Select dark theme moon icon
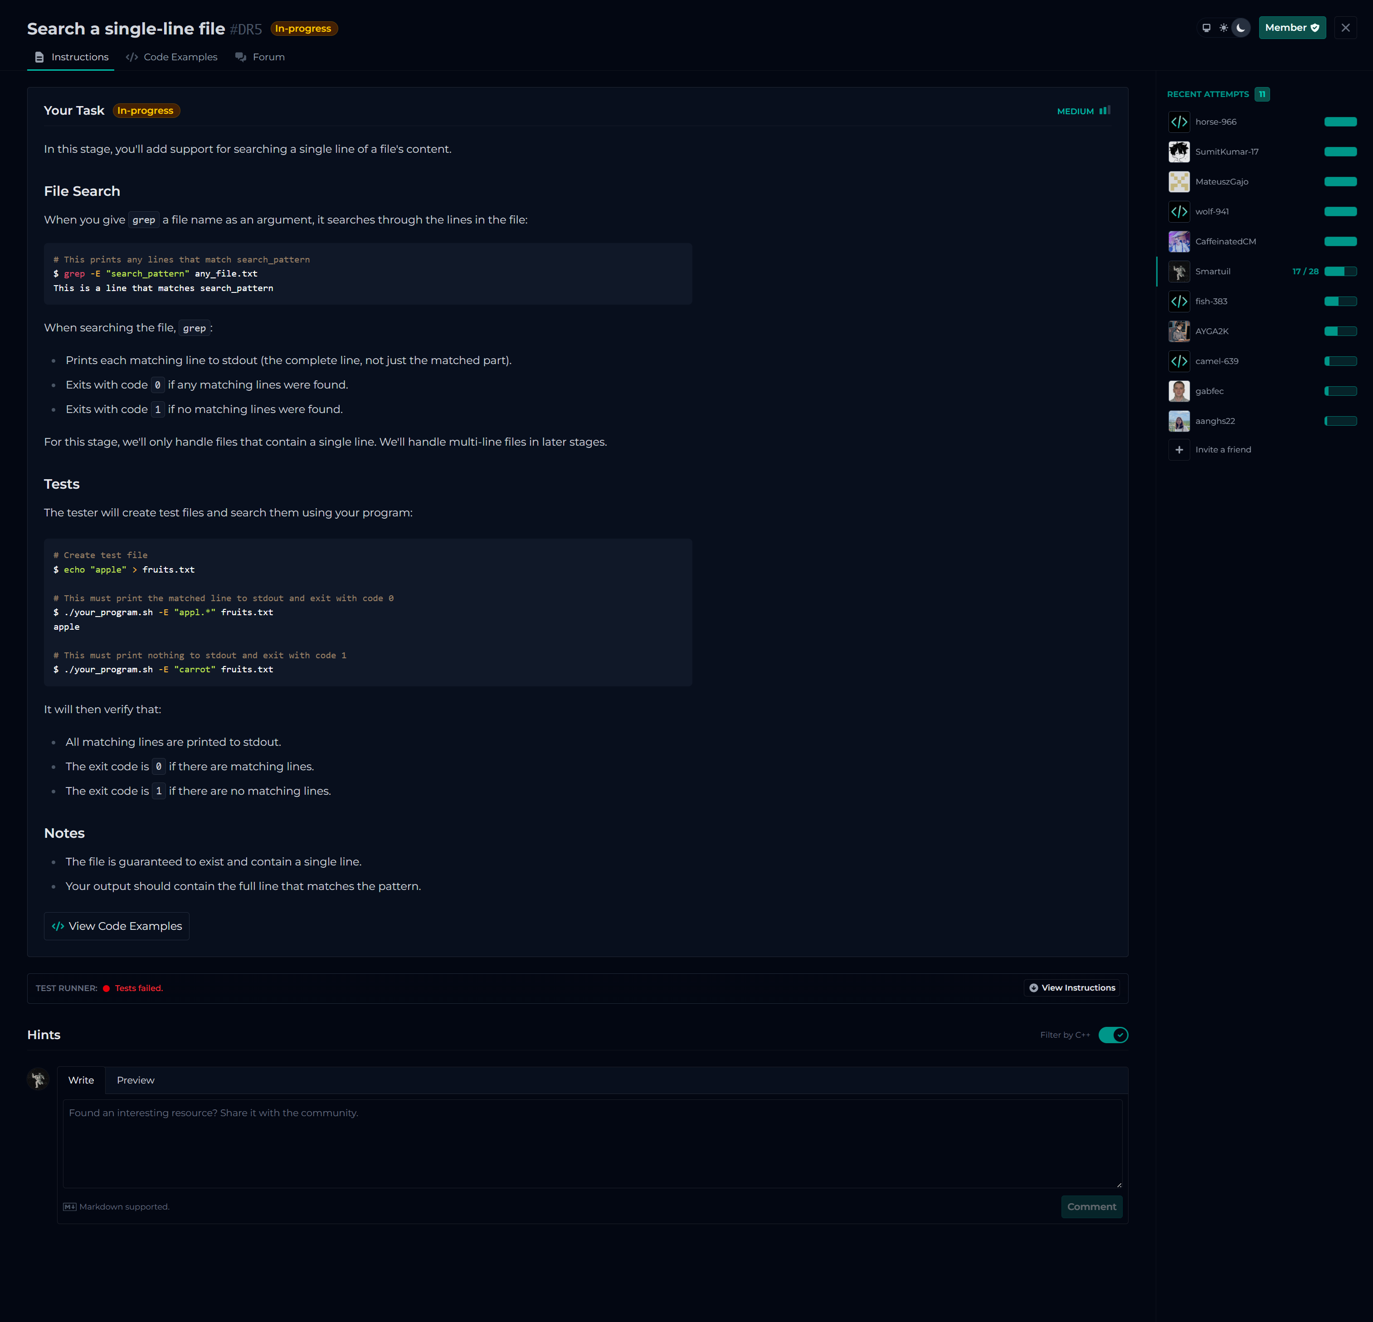This screenshot has width=1373, height=1322. tap(1241, 28)
